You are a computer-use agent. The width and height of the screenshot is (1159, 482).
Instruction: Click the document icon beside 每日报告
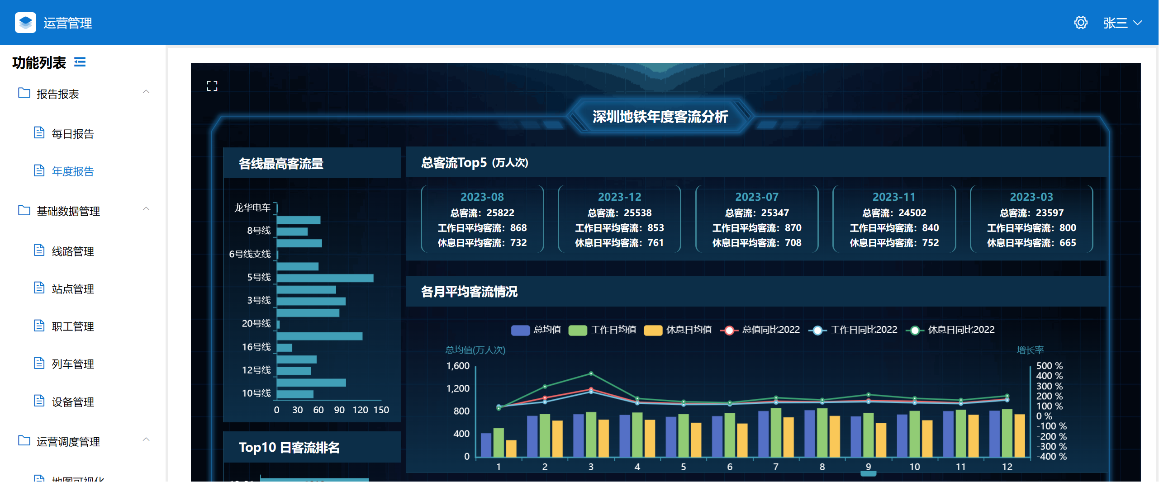pyautogui.click(x=39, y=133)
